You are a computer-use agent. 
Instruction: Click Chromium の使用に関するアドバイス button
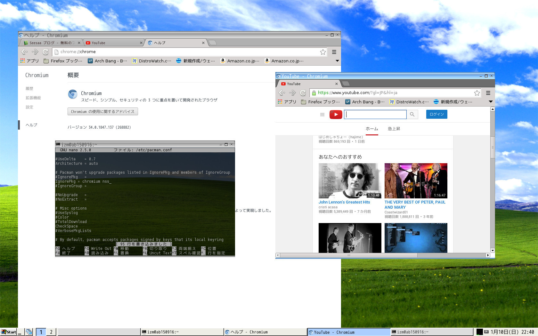point(103,111)
